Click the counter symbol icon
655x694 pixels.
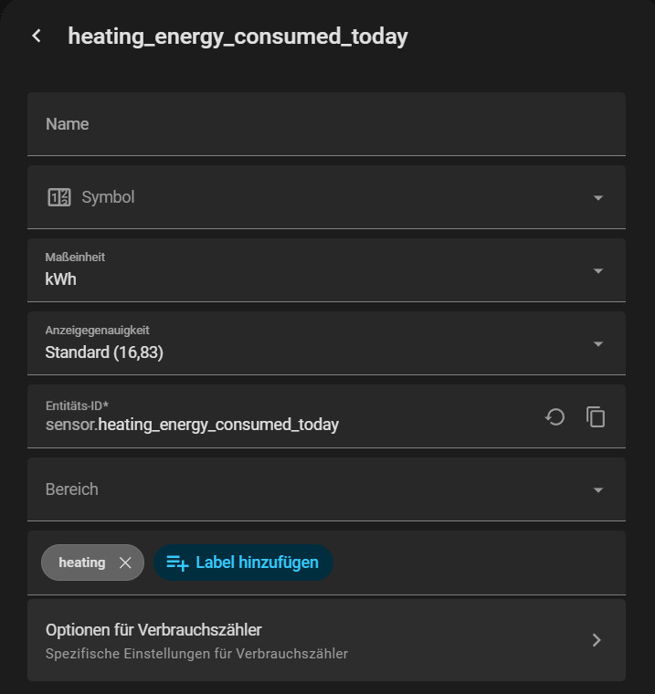click(x=58, y=197)
